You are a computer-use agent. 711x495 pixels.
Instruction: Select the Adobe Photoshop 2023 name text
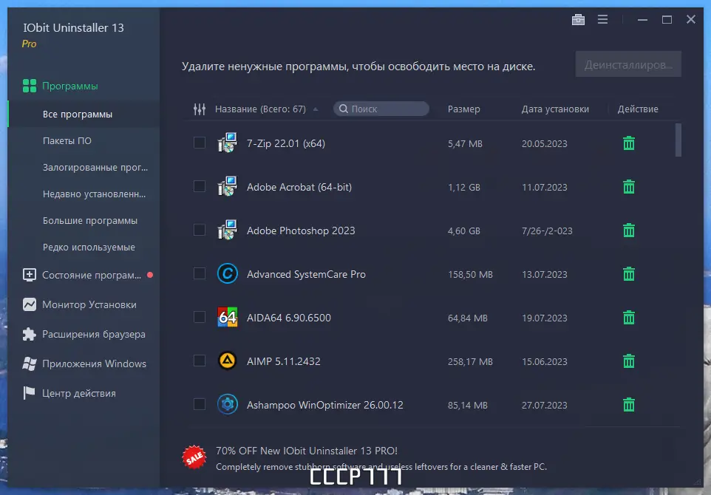point(301,231)
